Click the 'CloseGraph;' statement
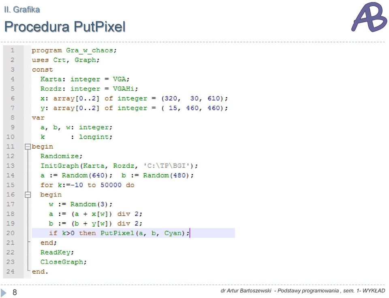The height and width of the screenshot is (298, 389). pos(64,262)
